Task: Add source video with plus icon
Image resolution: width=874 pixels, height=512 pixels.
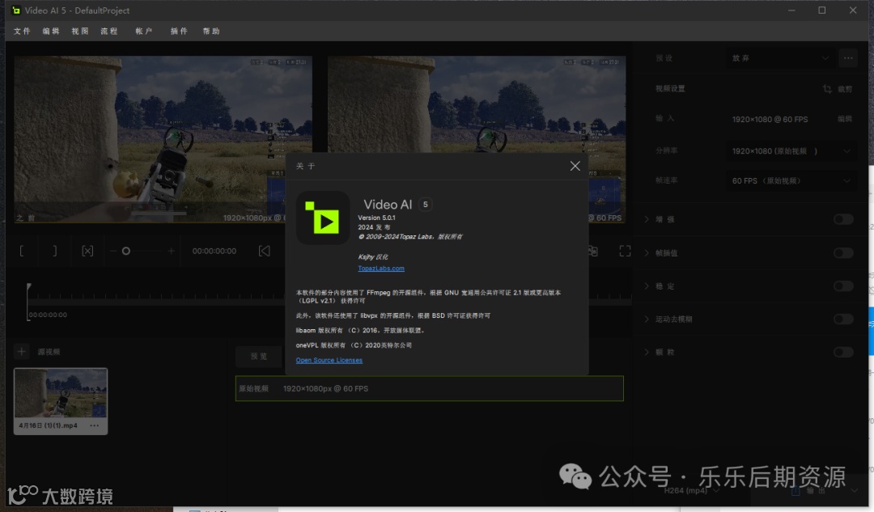Action: click(x=21, y=352)
